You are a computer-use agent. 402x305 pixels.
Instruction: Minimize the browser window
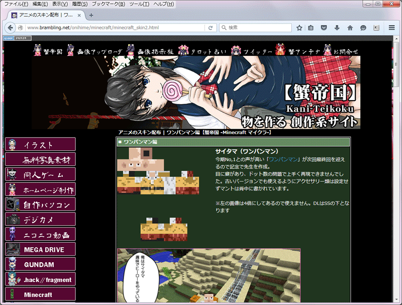coord(368,4)
